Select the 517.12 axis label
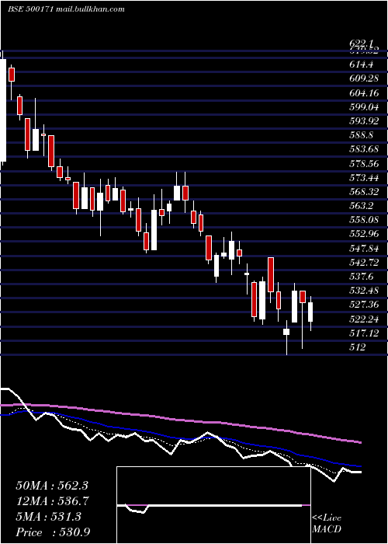This screenshot has height=544, width=388. click(364, 333)
